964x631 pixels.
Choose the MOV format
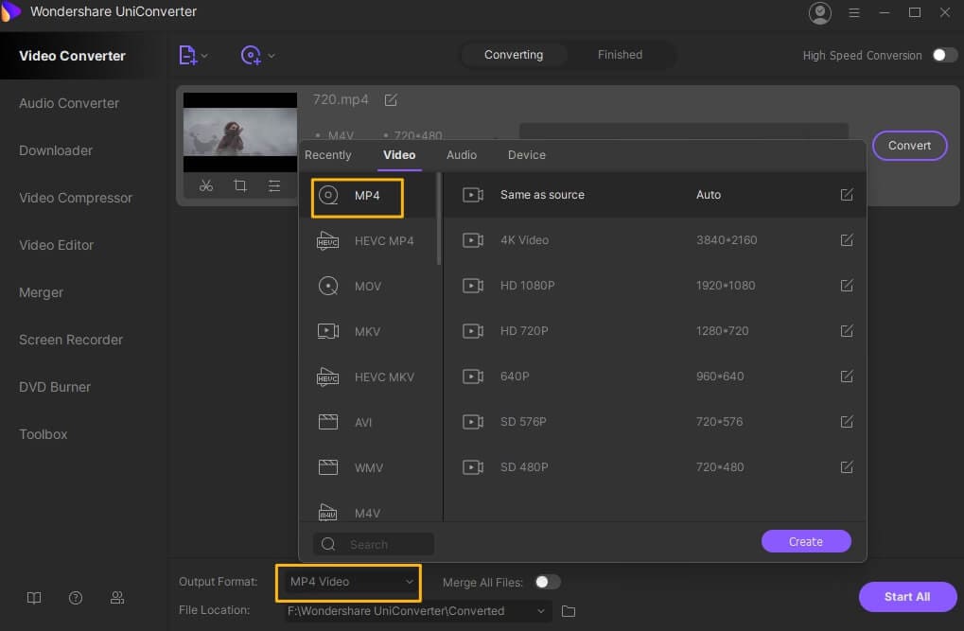click(368, 286)
